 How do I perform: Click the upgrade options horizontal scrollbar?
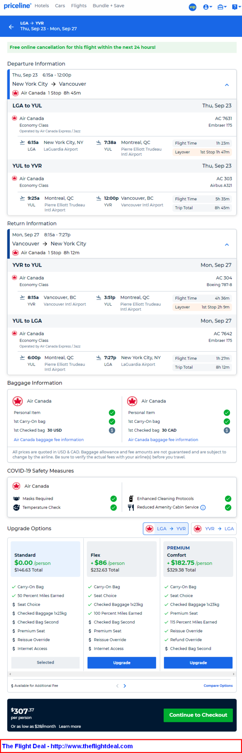pyautogui.click(x=122, y=674)
